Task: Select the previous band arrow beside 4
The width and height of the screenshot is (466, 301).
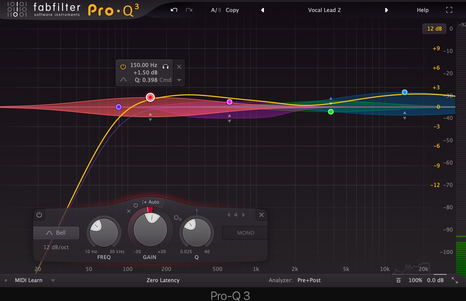Action: [x=229, y=215]
